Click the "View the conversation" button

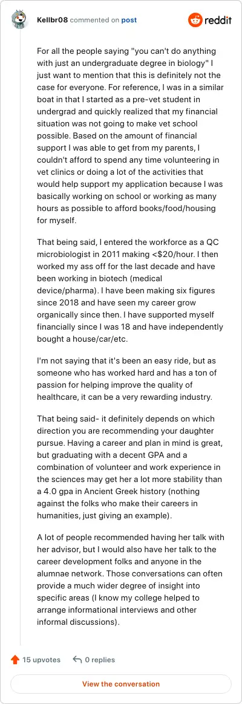(121, 684)
